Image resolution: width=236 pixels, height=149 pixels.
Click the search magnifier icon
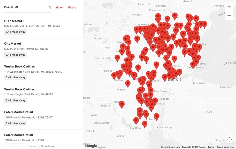50,8
